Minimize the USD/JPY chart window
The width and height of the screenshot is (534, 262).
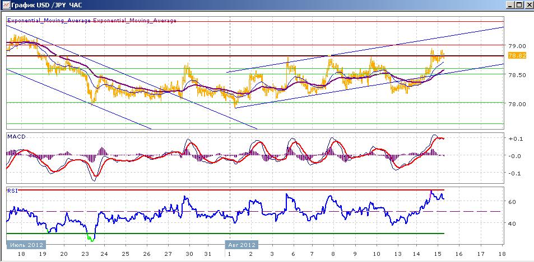[x=509, y=5]
